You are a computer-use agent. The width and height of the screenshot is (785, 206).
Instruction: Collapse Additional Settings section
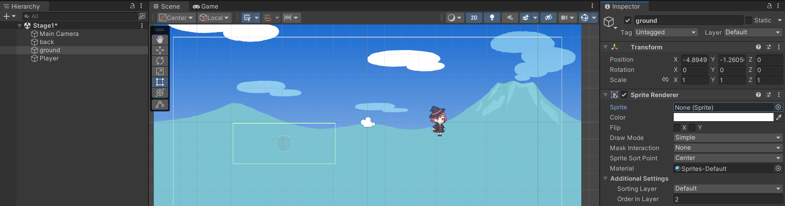(x=605, y=178)
